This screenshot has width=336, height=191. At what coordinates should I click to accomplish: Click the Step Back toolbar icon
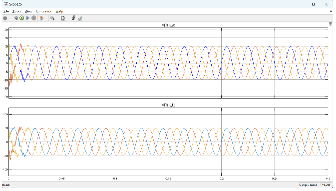[x=16, y=18]
